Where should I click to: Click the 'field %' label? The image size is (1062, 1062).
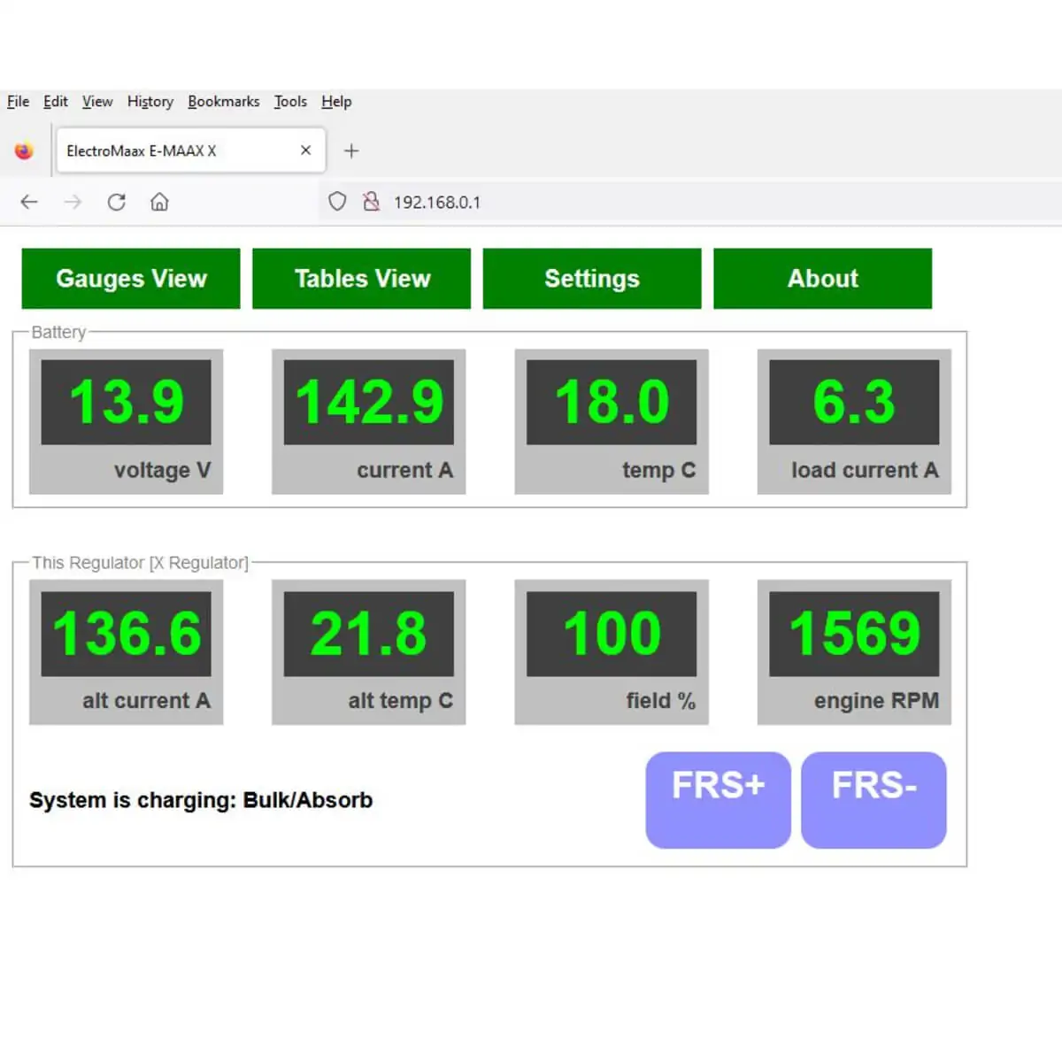pyautogui.click(x=661, y=701)
